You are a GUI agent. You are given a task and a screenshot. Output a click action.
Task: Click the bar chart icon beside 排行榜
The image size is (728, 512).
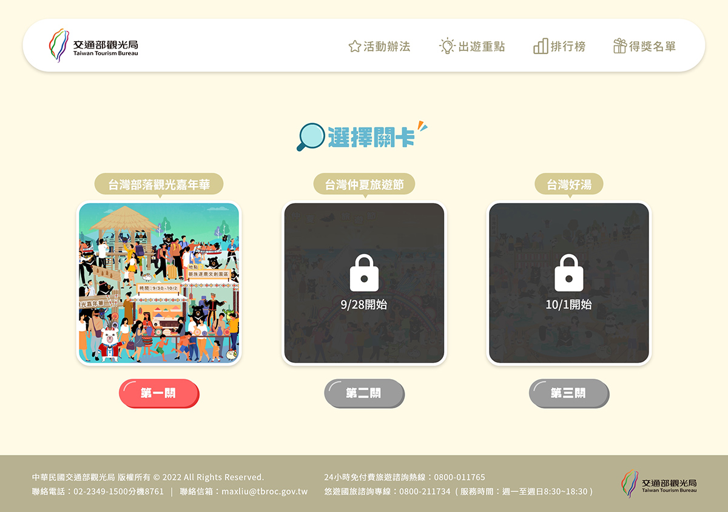tap(541, 45)
